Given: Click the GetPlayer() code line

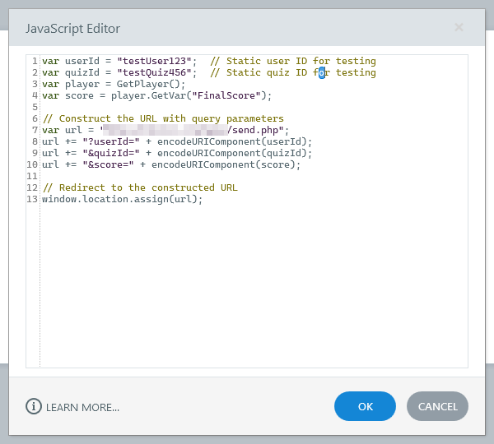Looking at the screenshot, I should pos(114,84).
